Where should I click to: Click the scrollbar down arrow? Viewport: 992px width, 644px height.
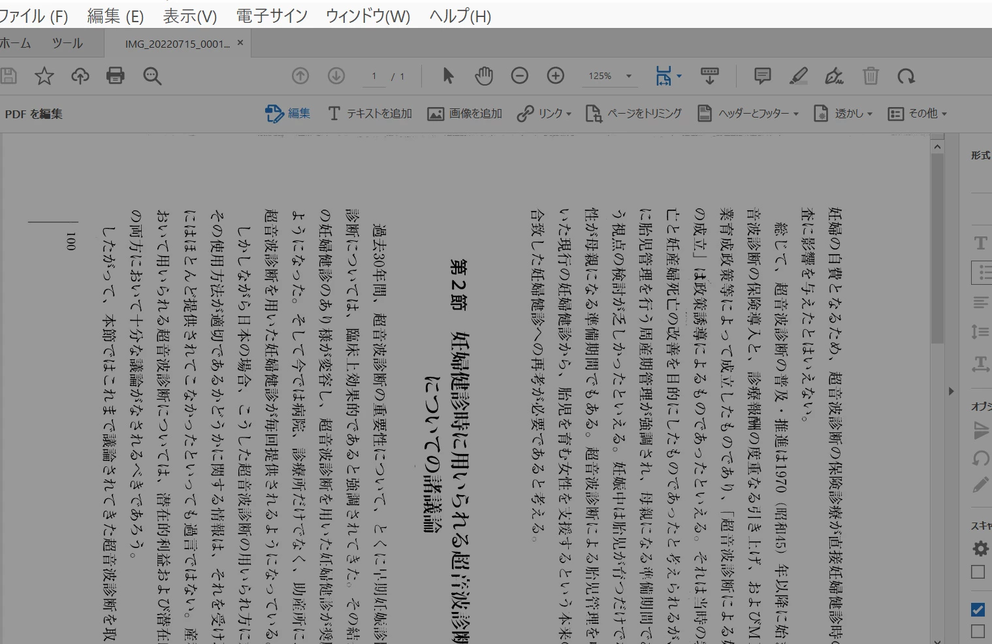pyautogui.click(x=937, y=640)
